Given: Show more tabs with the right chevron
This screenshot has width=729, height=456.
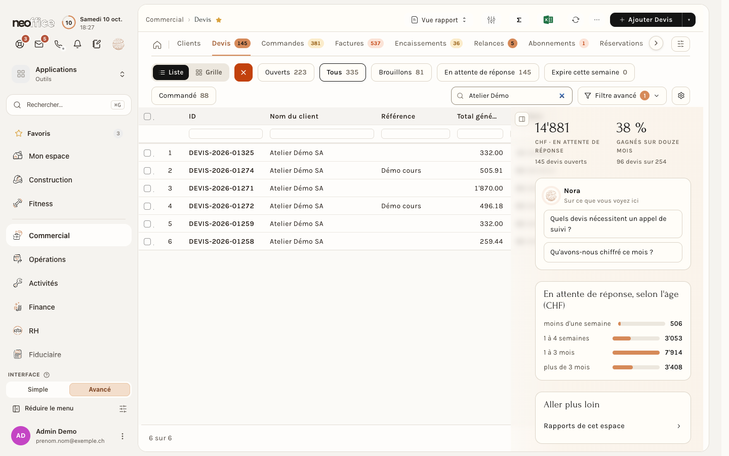Looking at the screenshot, I should point(656,43).
